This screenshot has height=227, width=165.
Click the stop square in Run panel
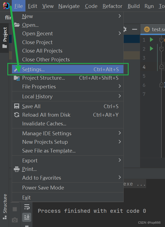tap(15, 209)
